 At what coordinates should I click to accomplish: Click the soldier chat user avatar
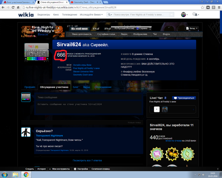coord(165,109)
